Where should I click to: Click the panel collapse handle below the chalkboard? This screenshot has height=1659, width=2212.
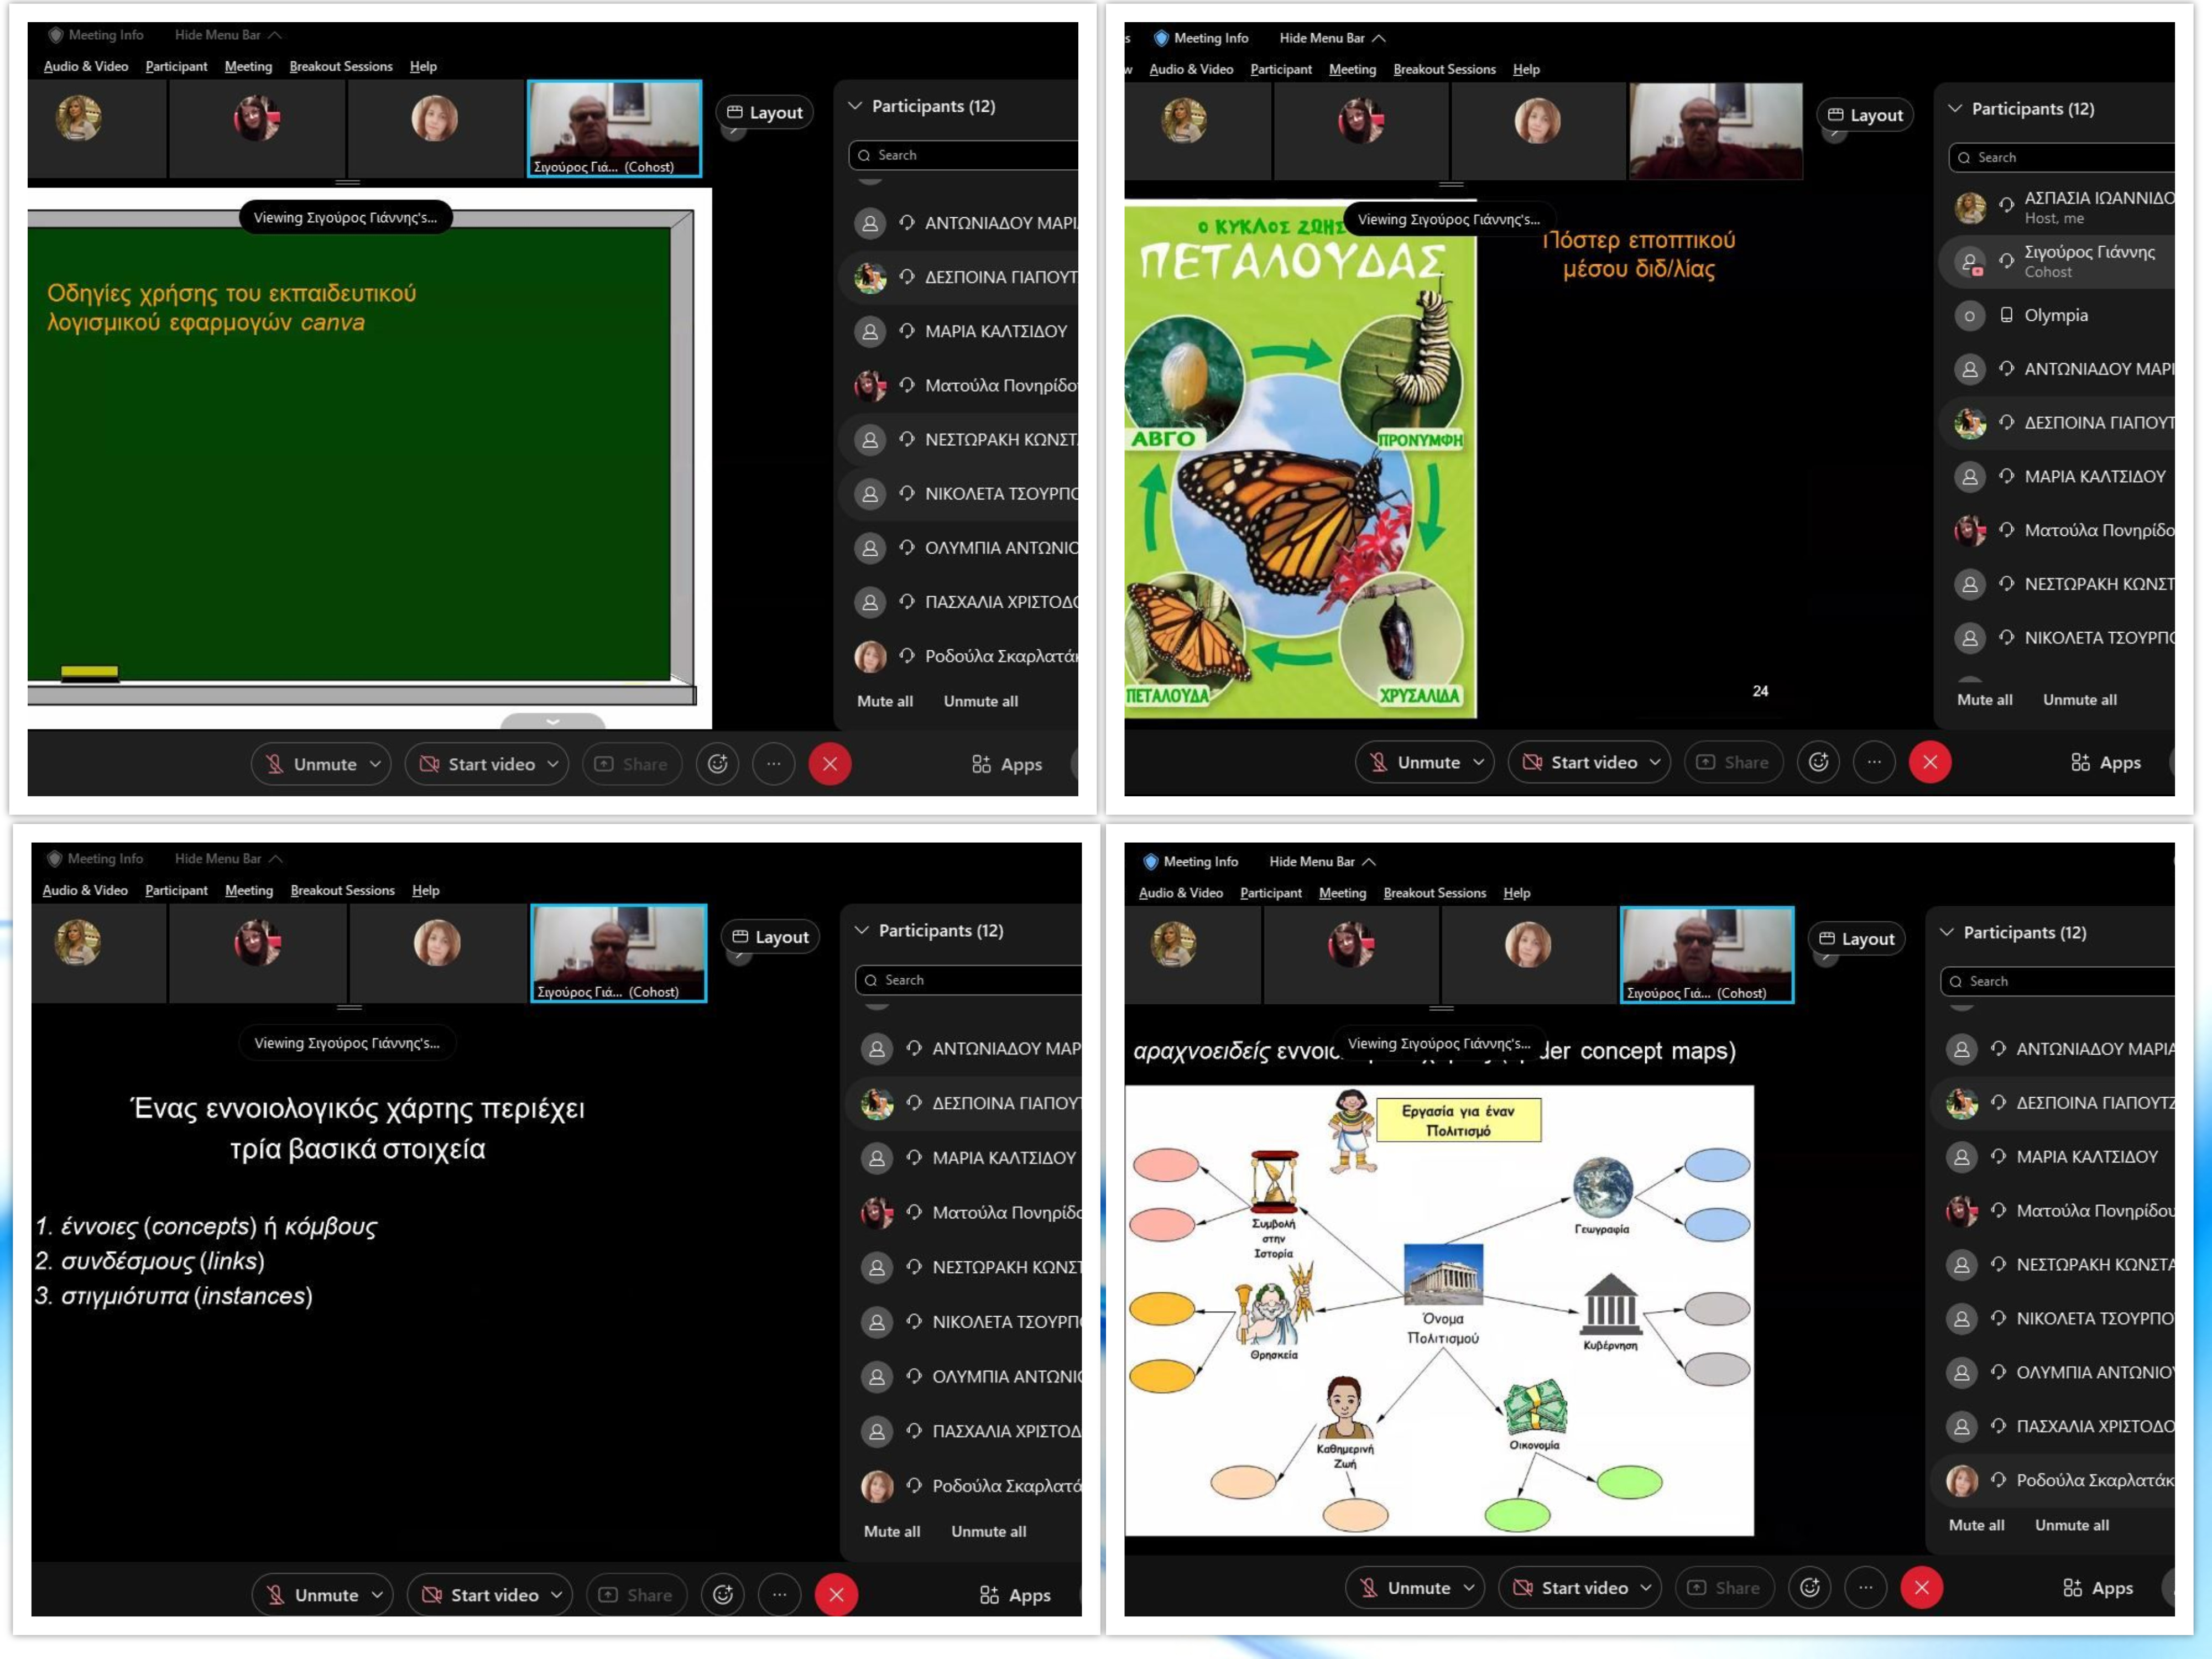click(x=552, y=721)
